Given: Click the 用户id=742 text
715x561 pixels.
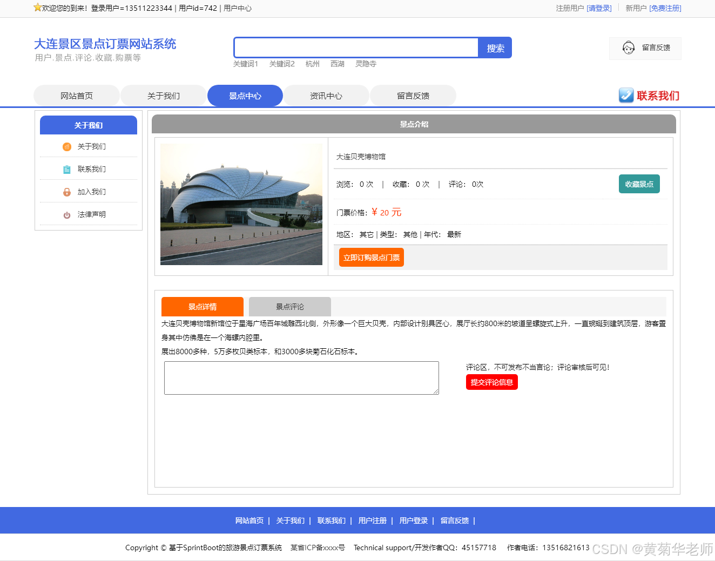Looking at the screenshot, I should (198, 8).
